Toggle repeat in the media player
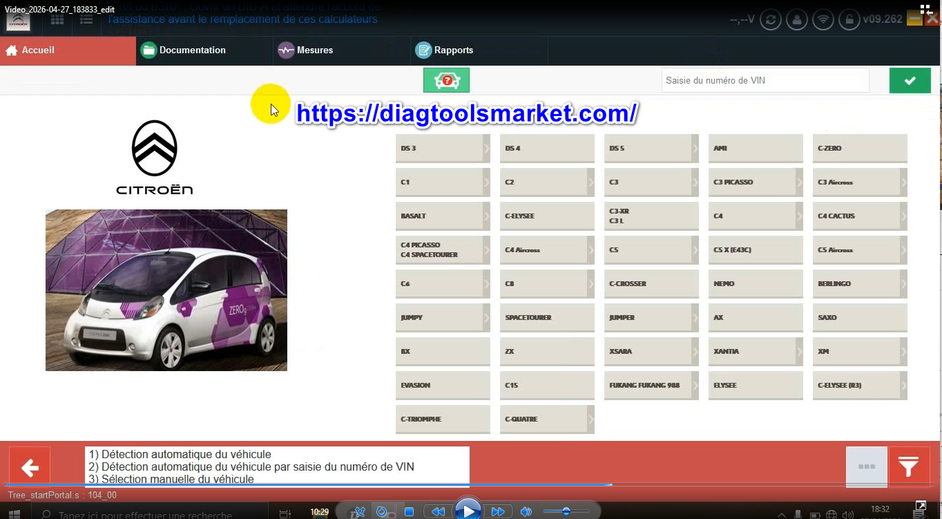This screenshot has height=519, width=942. [x=381, y=512]
